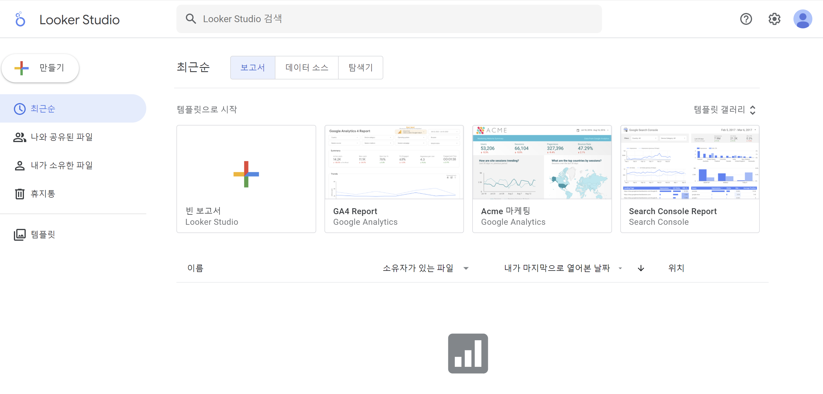This screenshot has width=823, height=394.
Task: Open the 내가 마지막으로 열어본 날짜 dropdown
Action: click(x=563, y=268)
